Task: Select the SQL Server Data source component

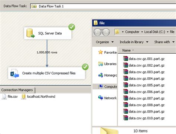Action: (x=48, y=33)
